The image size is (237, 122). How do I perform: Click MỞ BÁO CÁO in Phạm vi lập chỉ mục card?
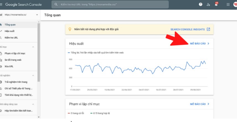[x=198, y=104]
